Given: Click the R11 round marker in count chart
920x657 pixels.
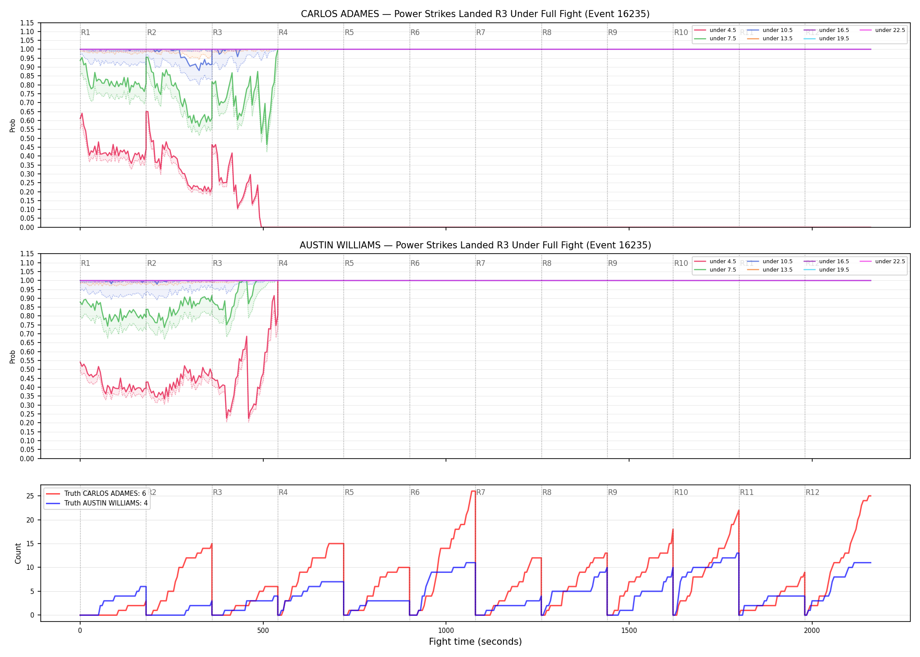Looking at the screenshot, I should [x=747, y=492].
